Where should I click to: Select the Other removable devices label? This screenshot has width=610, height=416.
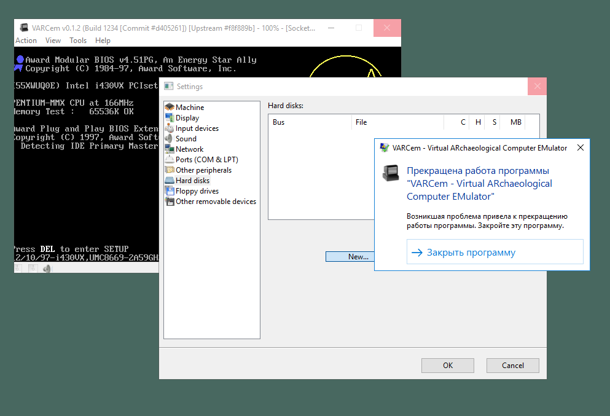coord(216,201)
